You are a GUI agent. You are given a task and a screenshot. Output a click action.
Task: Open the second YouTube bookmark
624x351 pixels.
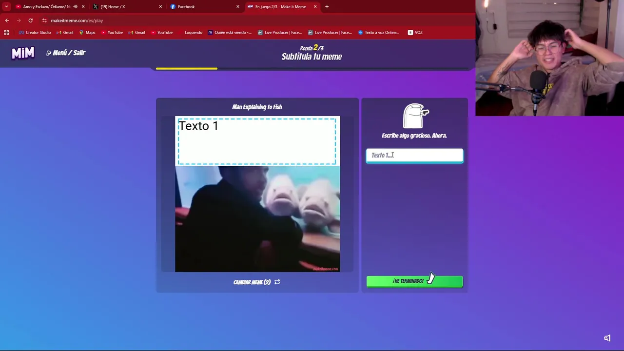pos(161,32)
